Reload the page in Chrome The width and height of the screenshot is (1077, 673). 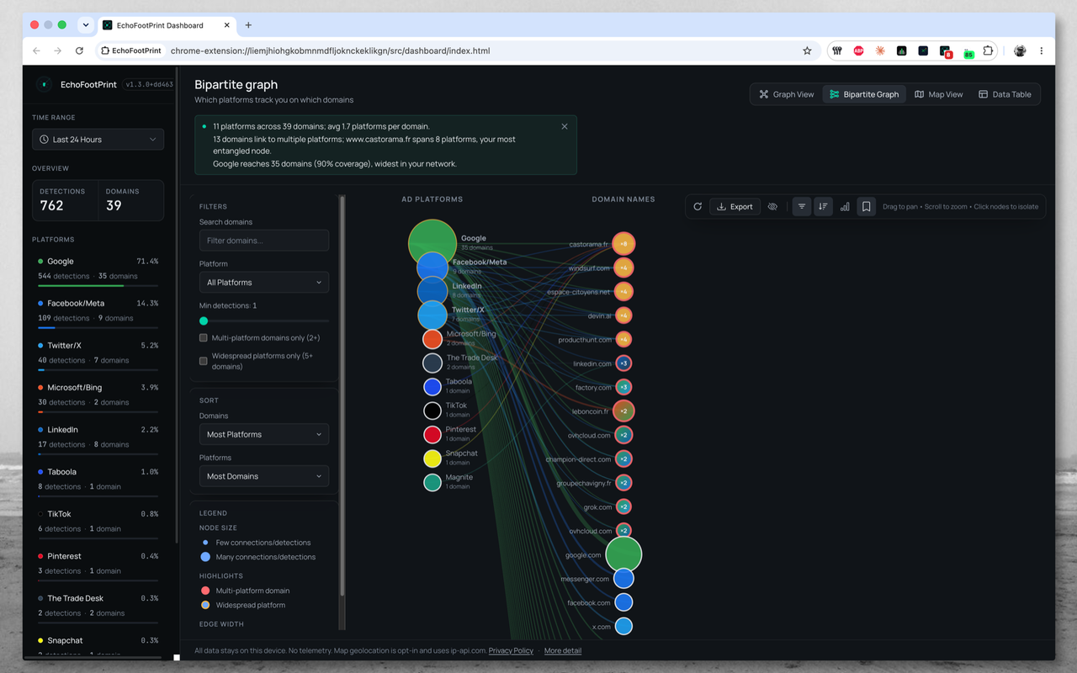(x=79, y=50)
